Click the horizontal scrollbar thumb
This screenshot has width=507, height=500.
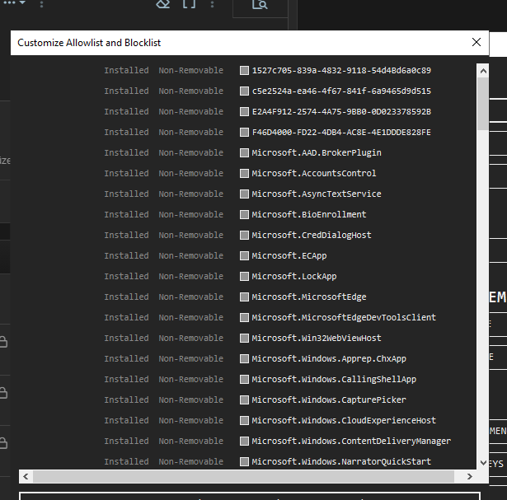click(243, 476)
